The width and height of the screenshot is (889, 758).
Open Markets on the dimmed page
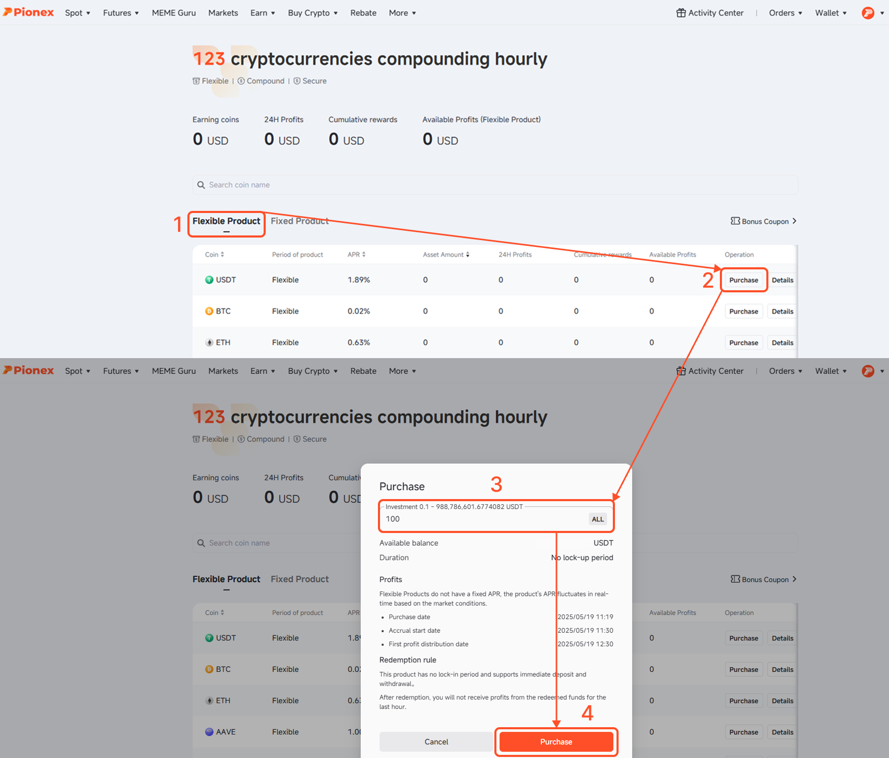tap(223, 371)
